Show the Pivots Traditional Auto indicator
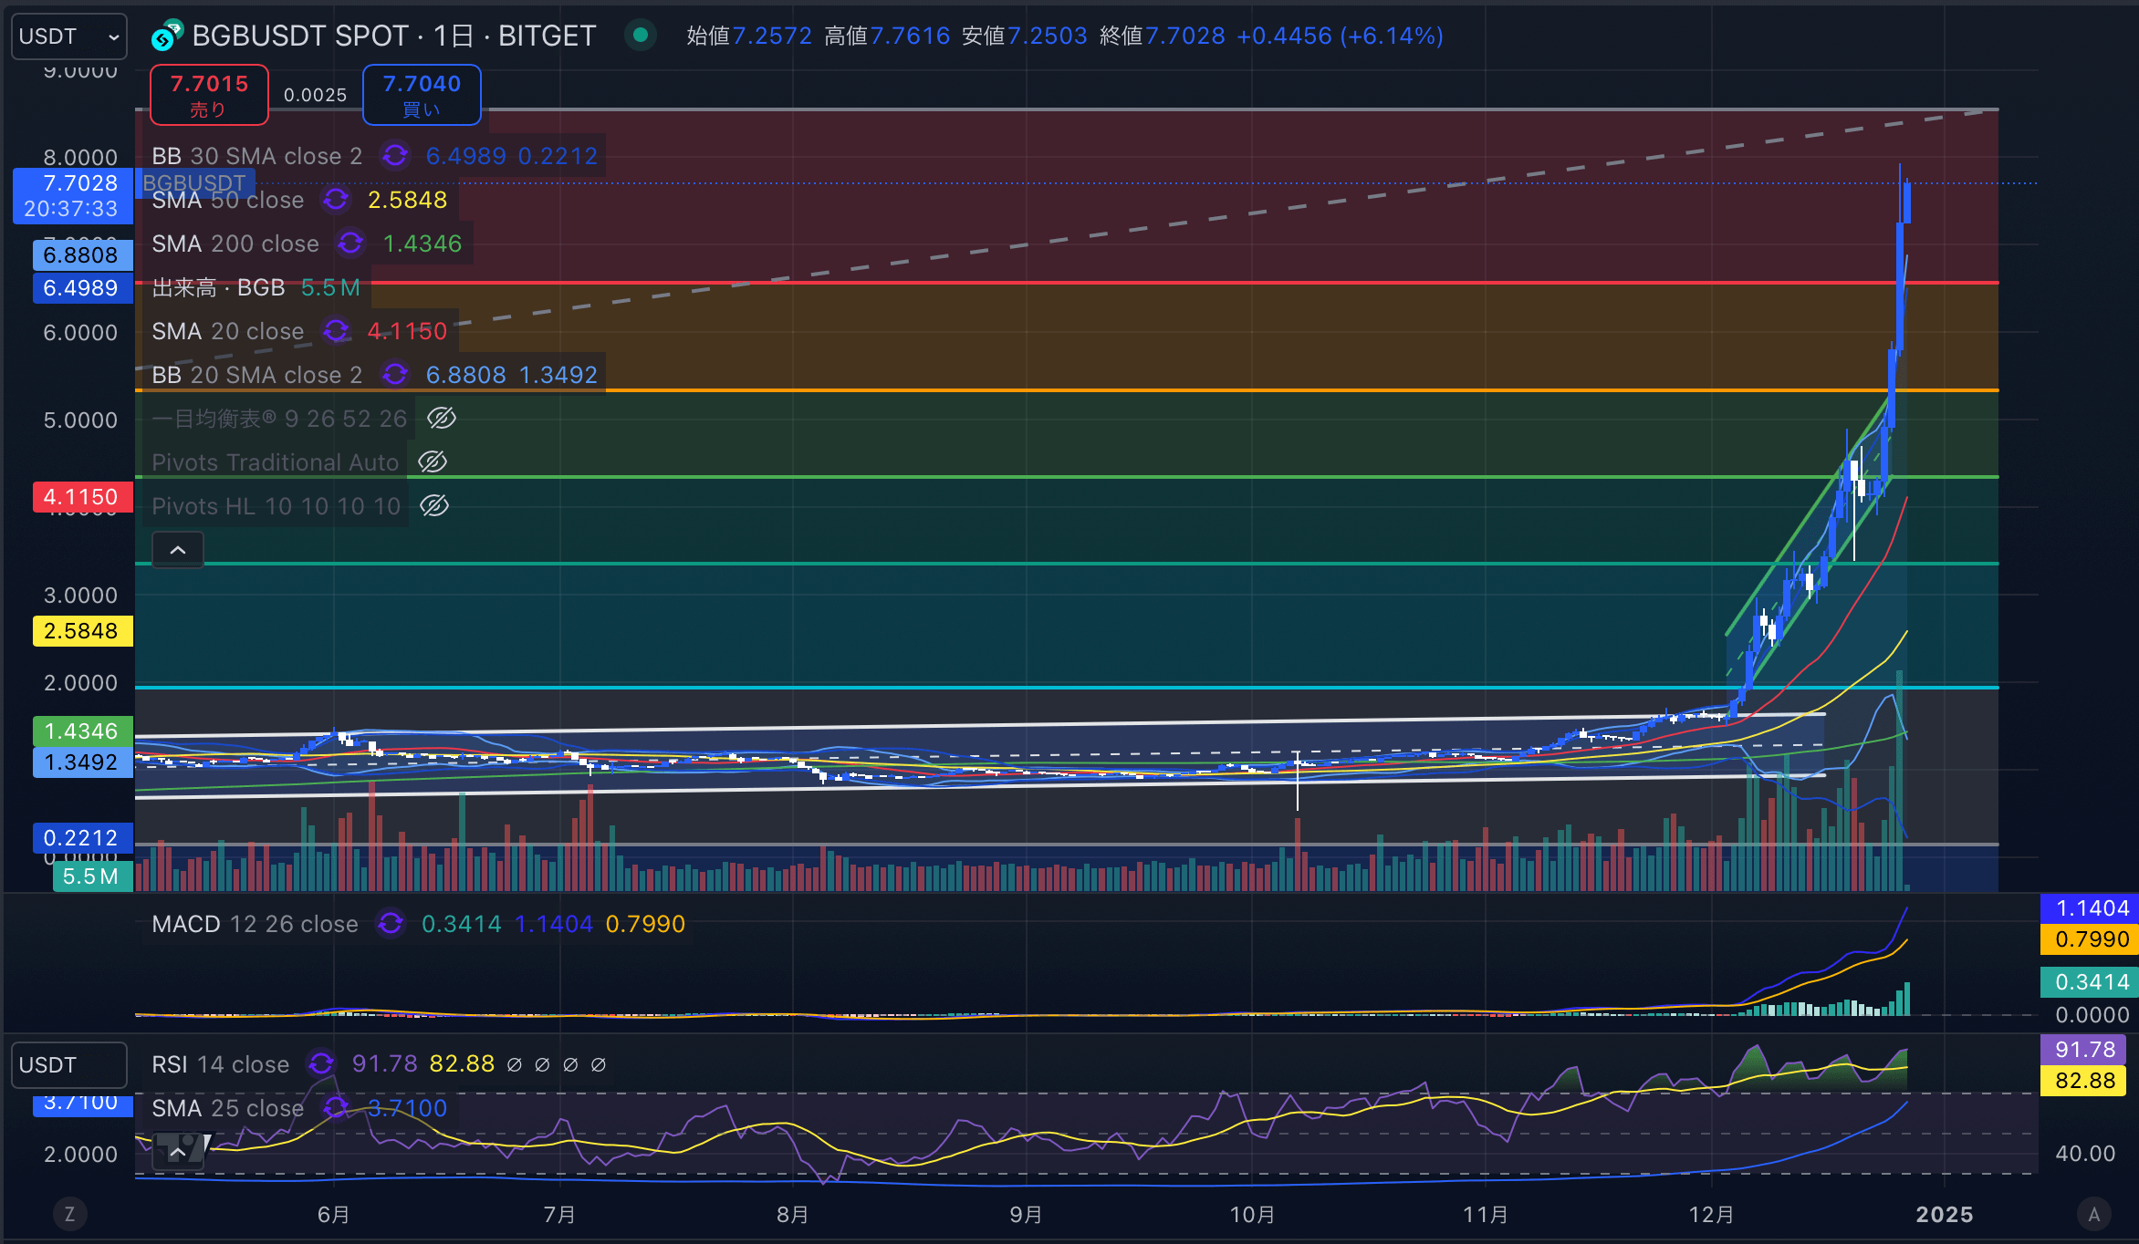Screen dimensions: 2139x1244 coord(433,462)
